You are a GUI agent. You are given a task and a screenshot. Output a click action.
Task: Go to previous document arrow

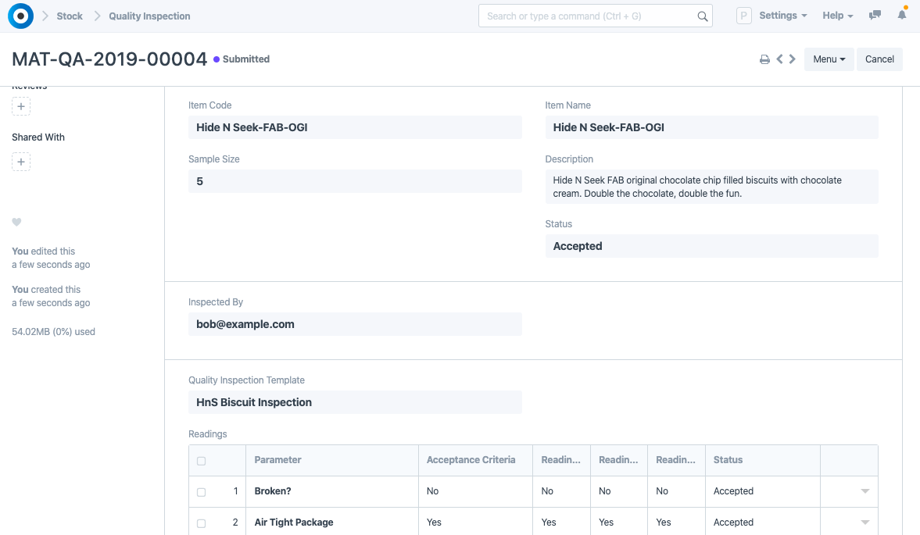[779, 59]
